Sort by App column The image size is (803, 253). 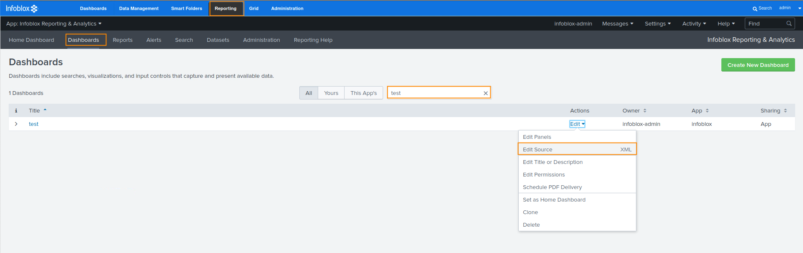coord(700,111)
